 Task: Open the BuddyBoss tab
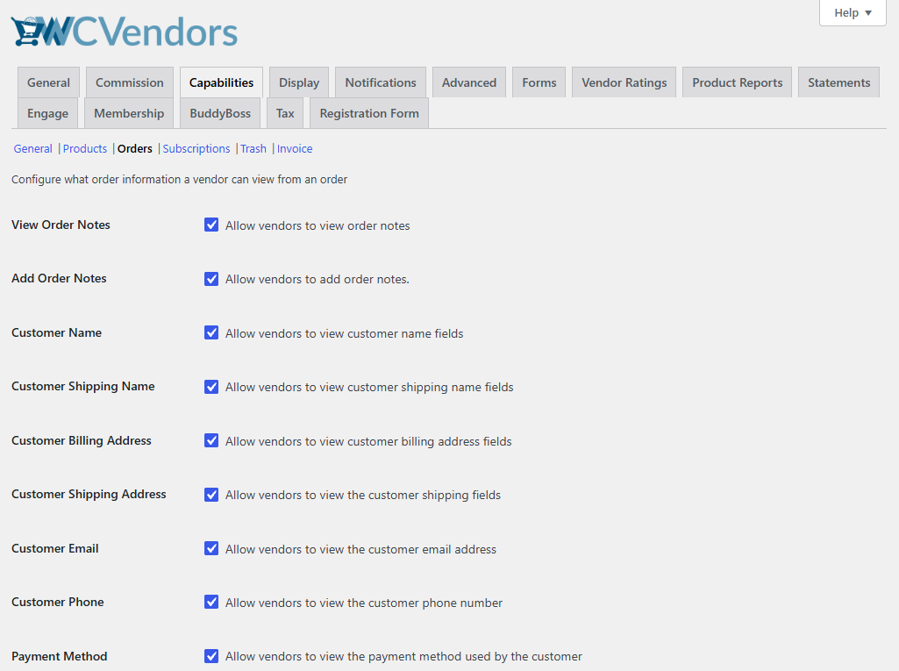[220, 113]
